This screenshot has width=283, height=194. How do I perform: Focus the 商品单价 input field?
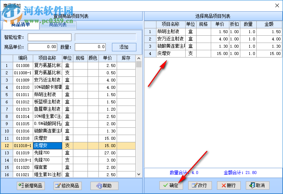(x=42, y=47)
